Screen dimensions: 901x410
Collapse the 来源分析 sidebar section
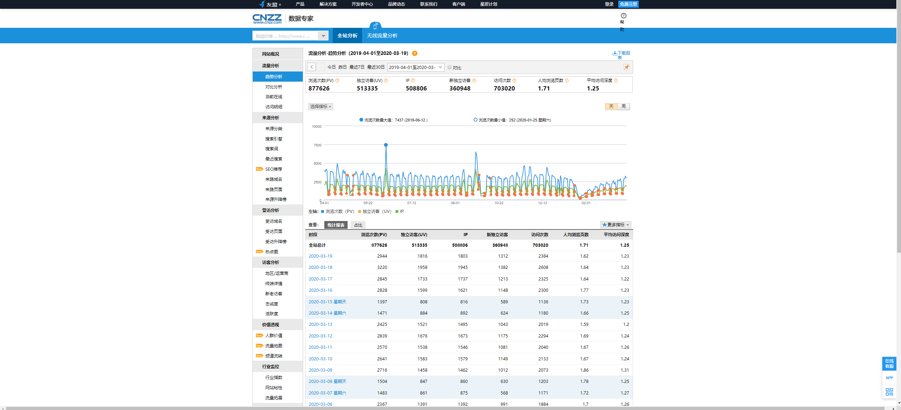[x=277, y=118]
